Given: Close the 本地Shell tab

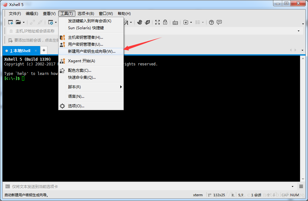Looking at the screenshot, I should coord(36,50).
